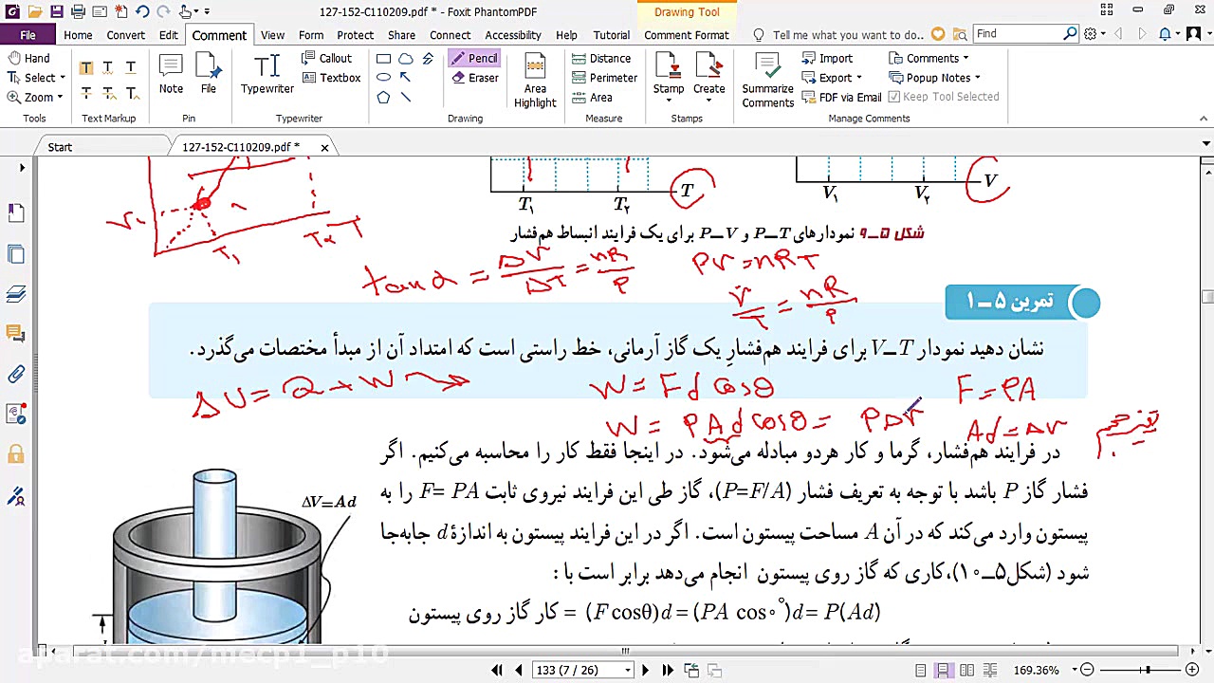Open the Comment Format tab

point(686,35)
